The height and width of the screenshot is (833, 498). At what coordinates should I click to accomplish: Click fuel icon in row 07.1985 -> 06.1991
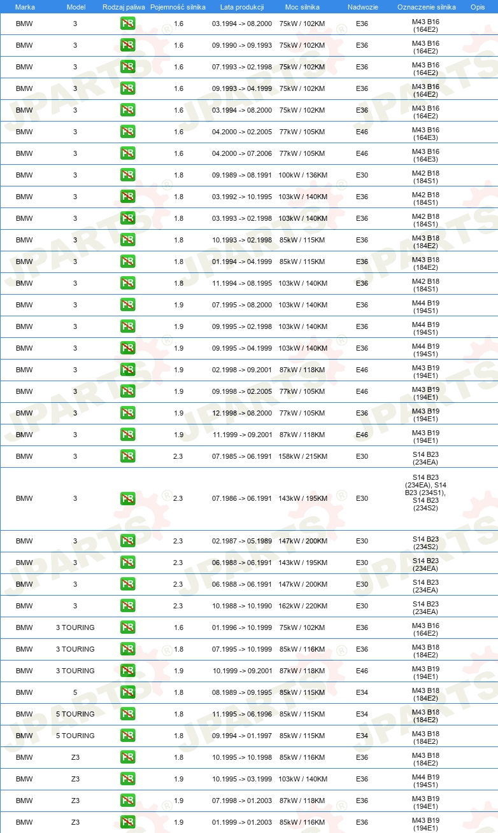point(127,456)
